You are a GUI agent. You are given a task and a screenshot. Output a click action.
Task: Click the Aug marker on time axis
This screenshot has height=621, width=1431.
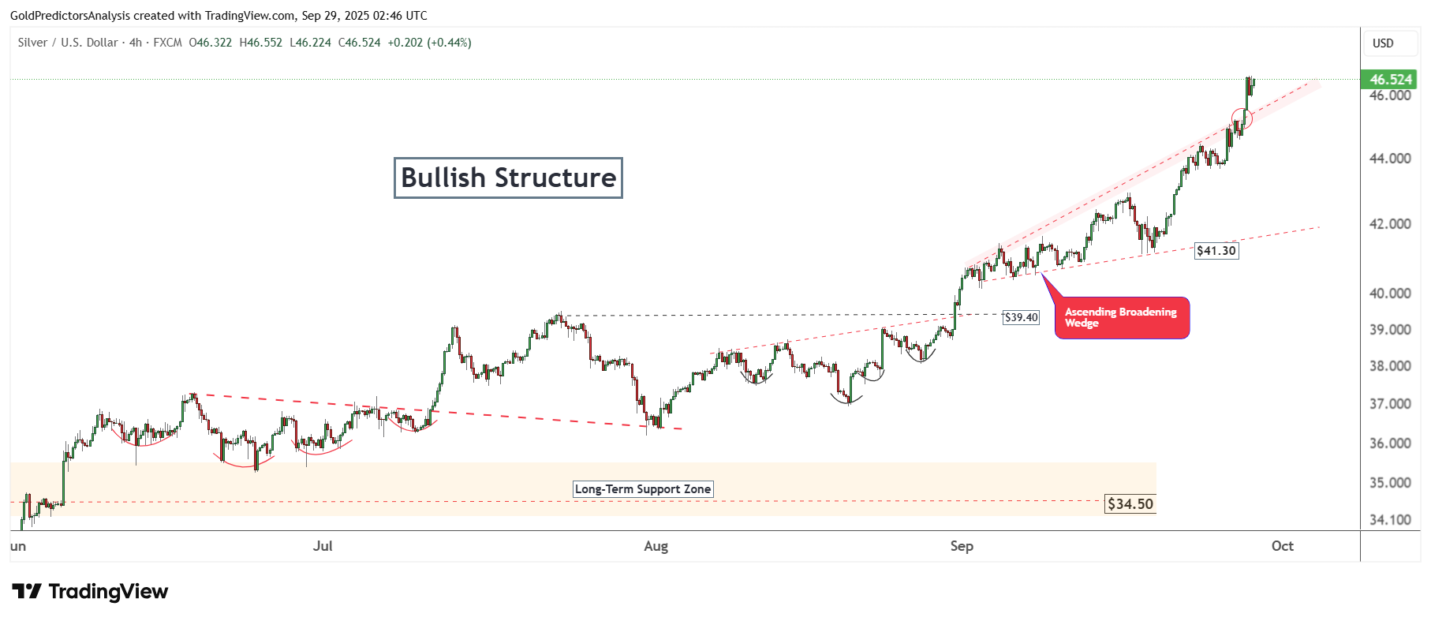tap(656, 546)
